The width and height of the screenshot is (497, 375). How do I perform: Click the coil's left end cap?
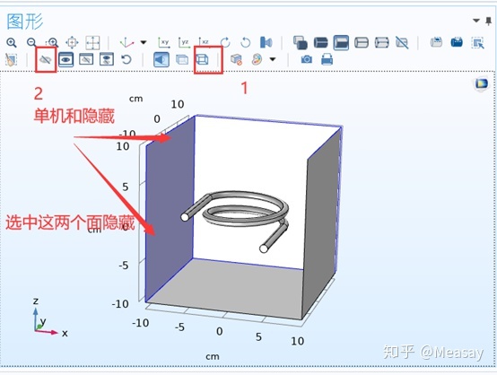[185, 217]
